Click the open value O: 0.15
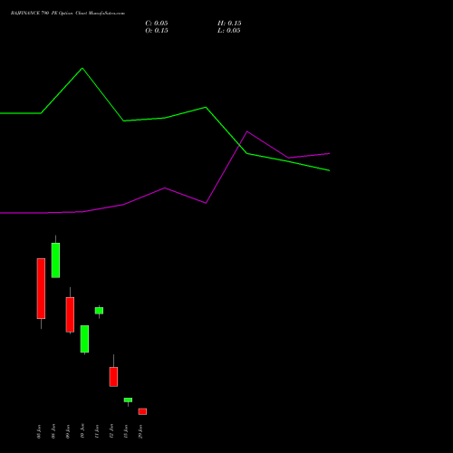This screenshot has height=453, width=453. 157,31
